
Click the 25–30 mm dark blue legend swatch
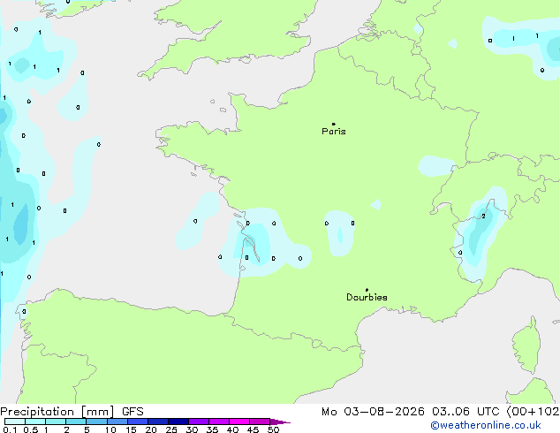pos(178,422)
